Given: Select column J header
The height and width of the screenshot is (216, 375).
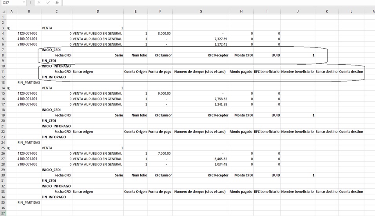Looking at the screenshot, I should (298, 11).
